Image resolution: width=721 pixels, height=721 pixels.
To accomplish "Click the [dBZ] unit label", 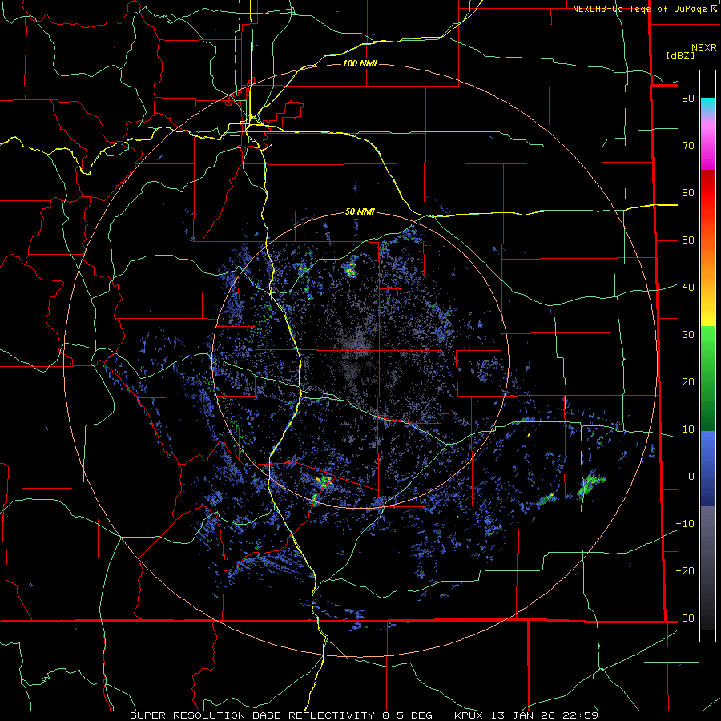I will [680, 55].
